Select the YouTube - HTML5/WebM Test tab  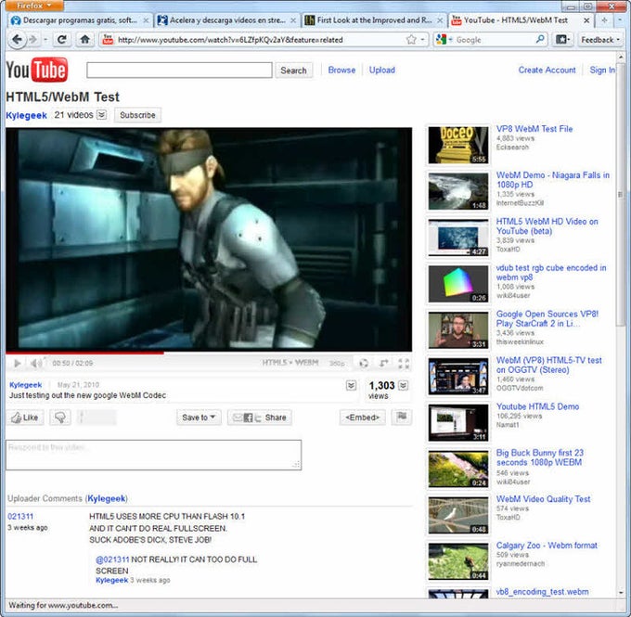coord(522,20)
